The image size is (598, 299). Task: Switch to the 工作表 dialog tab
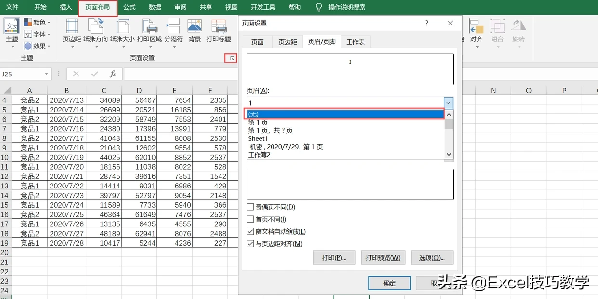tap(356, 42)
